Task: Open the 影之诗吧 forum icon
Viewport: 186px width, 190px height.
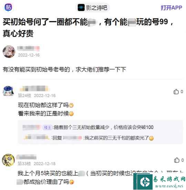Action: [81, 8]
